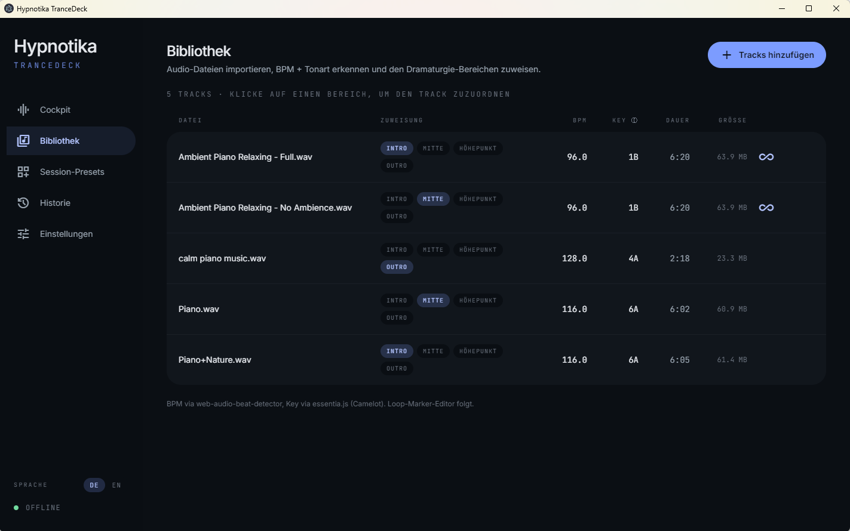This screenshot has width=850, height=531.
Task: Assign Ambient Piano Relaxing - Full.wav to MITTE
Action: pyautogui.click(x=433, y=148)
